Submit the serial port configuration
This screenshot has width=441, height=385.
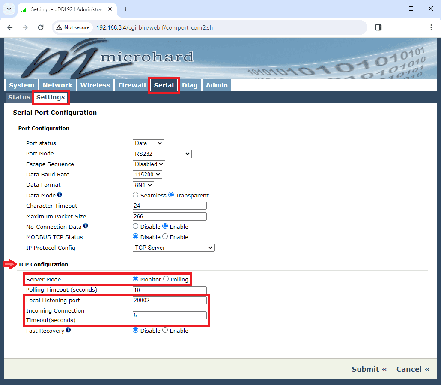click(369, 369)
